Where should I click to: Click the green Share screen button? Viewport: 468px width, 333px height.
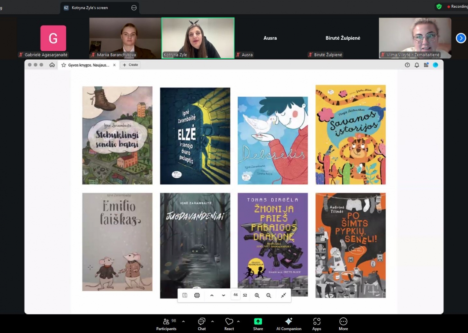(x=258, y=324)
